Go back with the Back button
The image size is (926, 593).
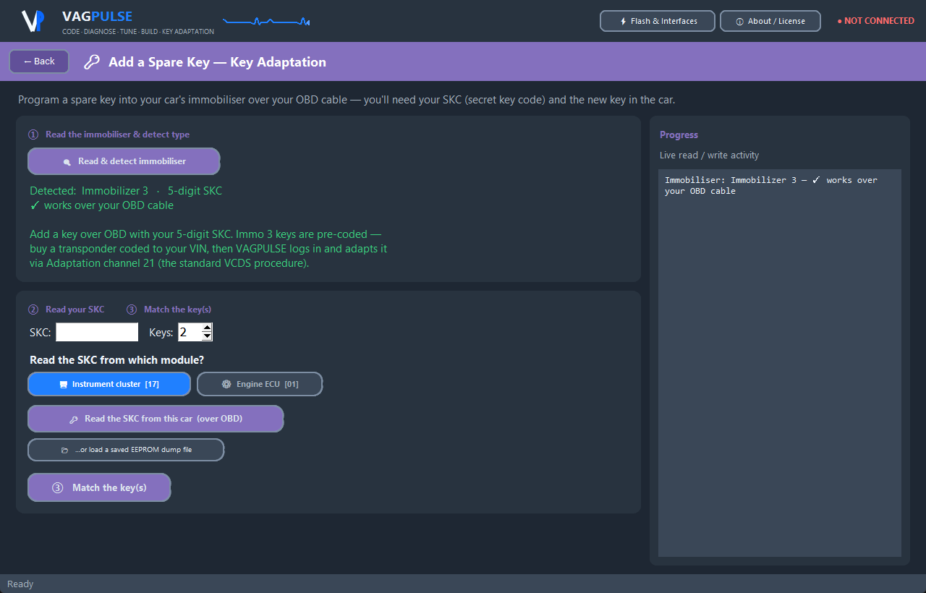pyautogui.click(x=39, y=61)
